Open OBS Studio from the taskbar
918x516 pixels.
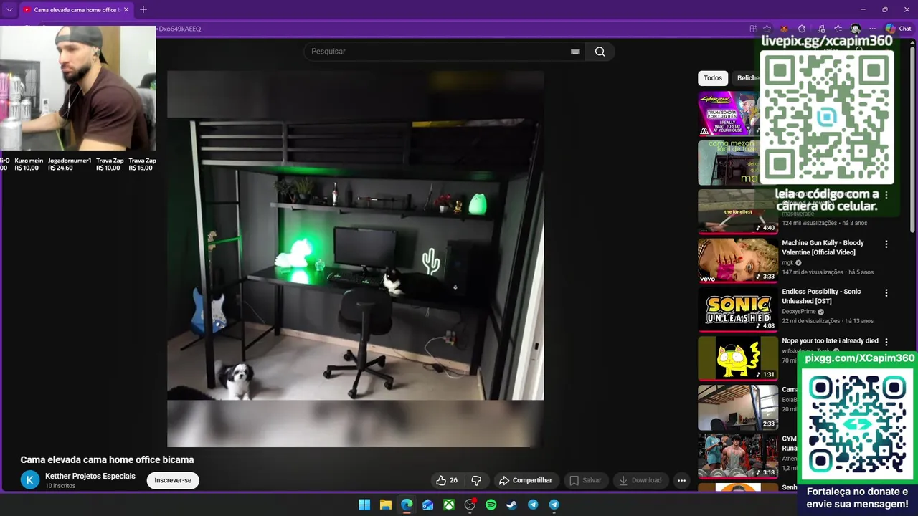click(x=470, y=505)
